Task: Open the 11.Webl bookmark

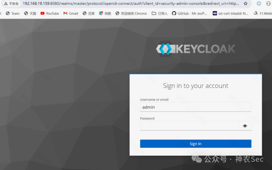Action: (263, 13)
